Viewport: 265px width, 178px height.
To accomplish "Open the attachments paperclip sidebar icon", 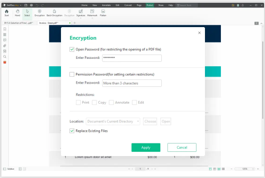I will (5, 45).
